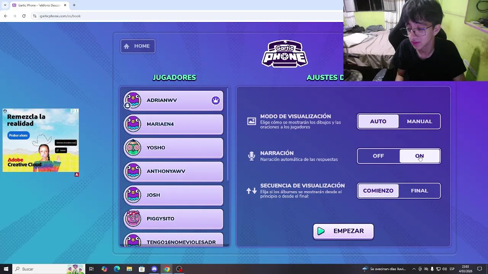Open the Windows Start menu
488x274 pixels.
(x=6, y=269)
